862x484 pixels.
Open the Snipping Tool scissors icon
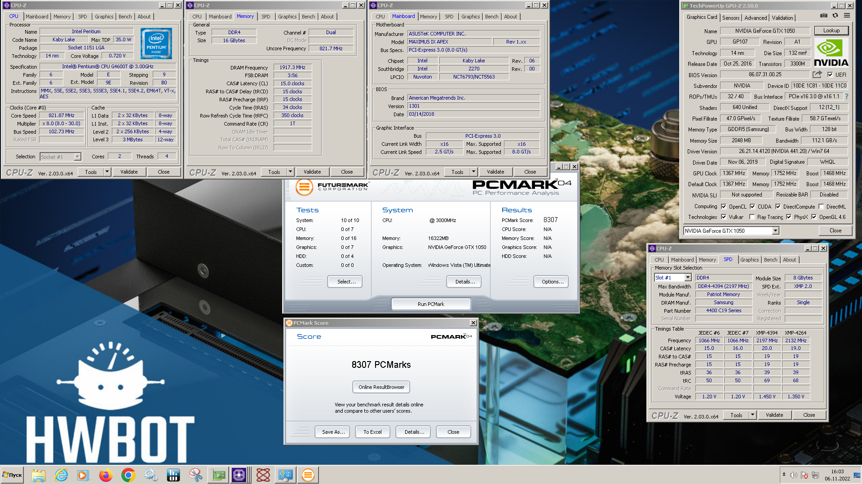point(195,475)
